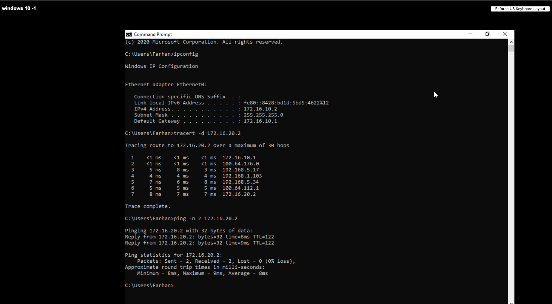The height and width of the screenshot is (304, 552).
Task: Close the Command Prompt window
Action: 505,34
